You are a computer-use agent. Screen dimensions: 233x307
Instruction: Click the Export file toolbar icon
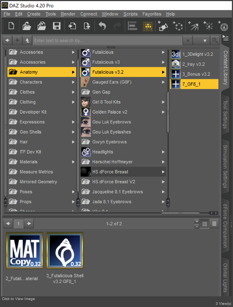click(87, 26)
